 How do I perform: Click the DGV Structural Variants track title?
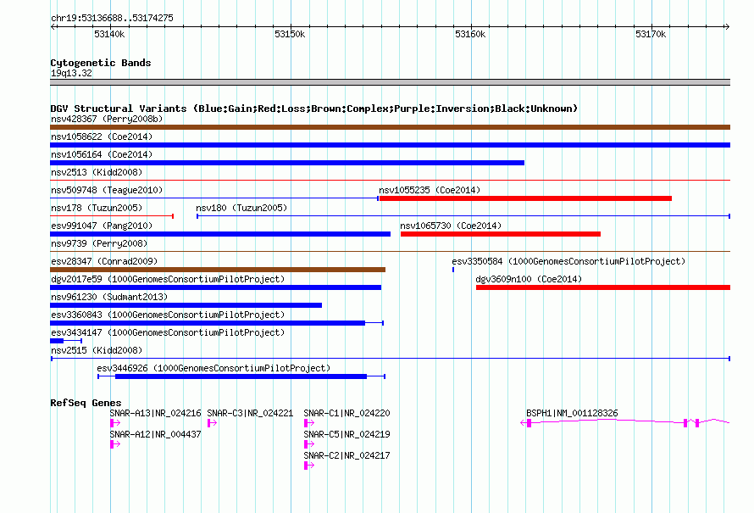pos(314,109)
